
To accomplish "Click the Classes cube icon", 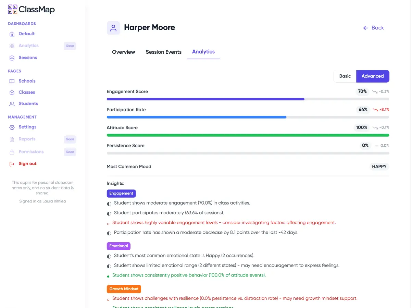I will 12,93.
